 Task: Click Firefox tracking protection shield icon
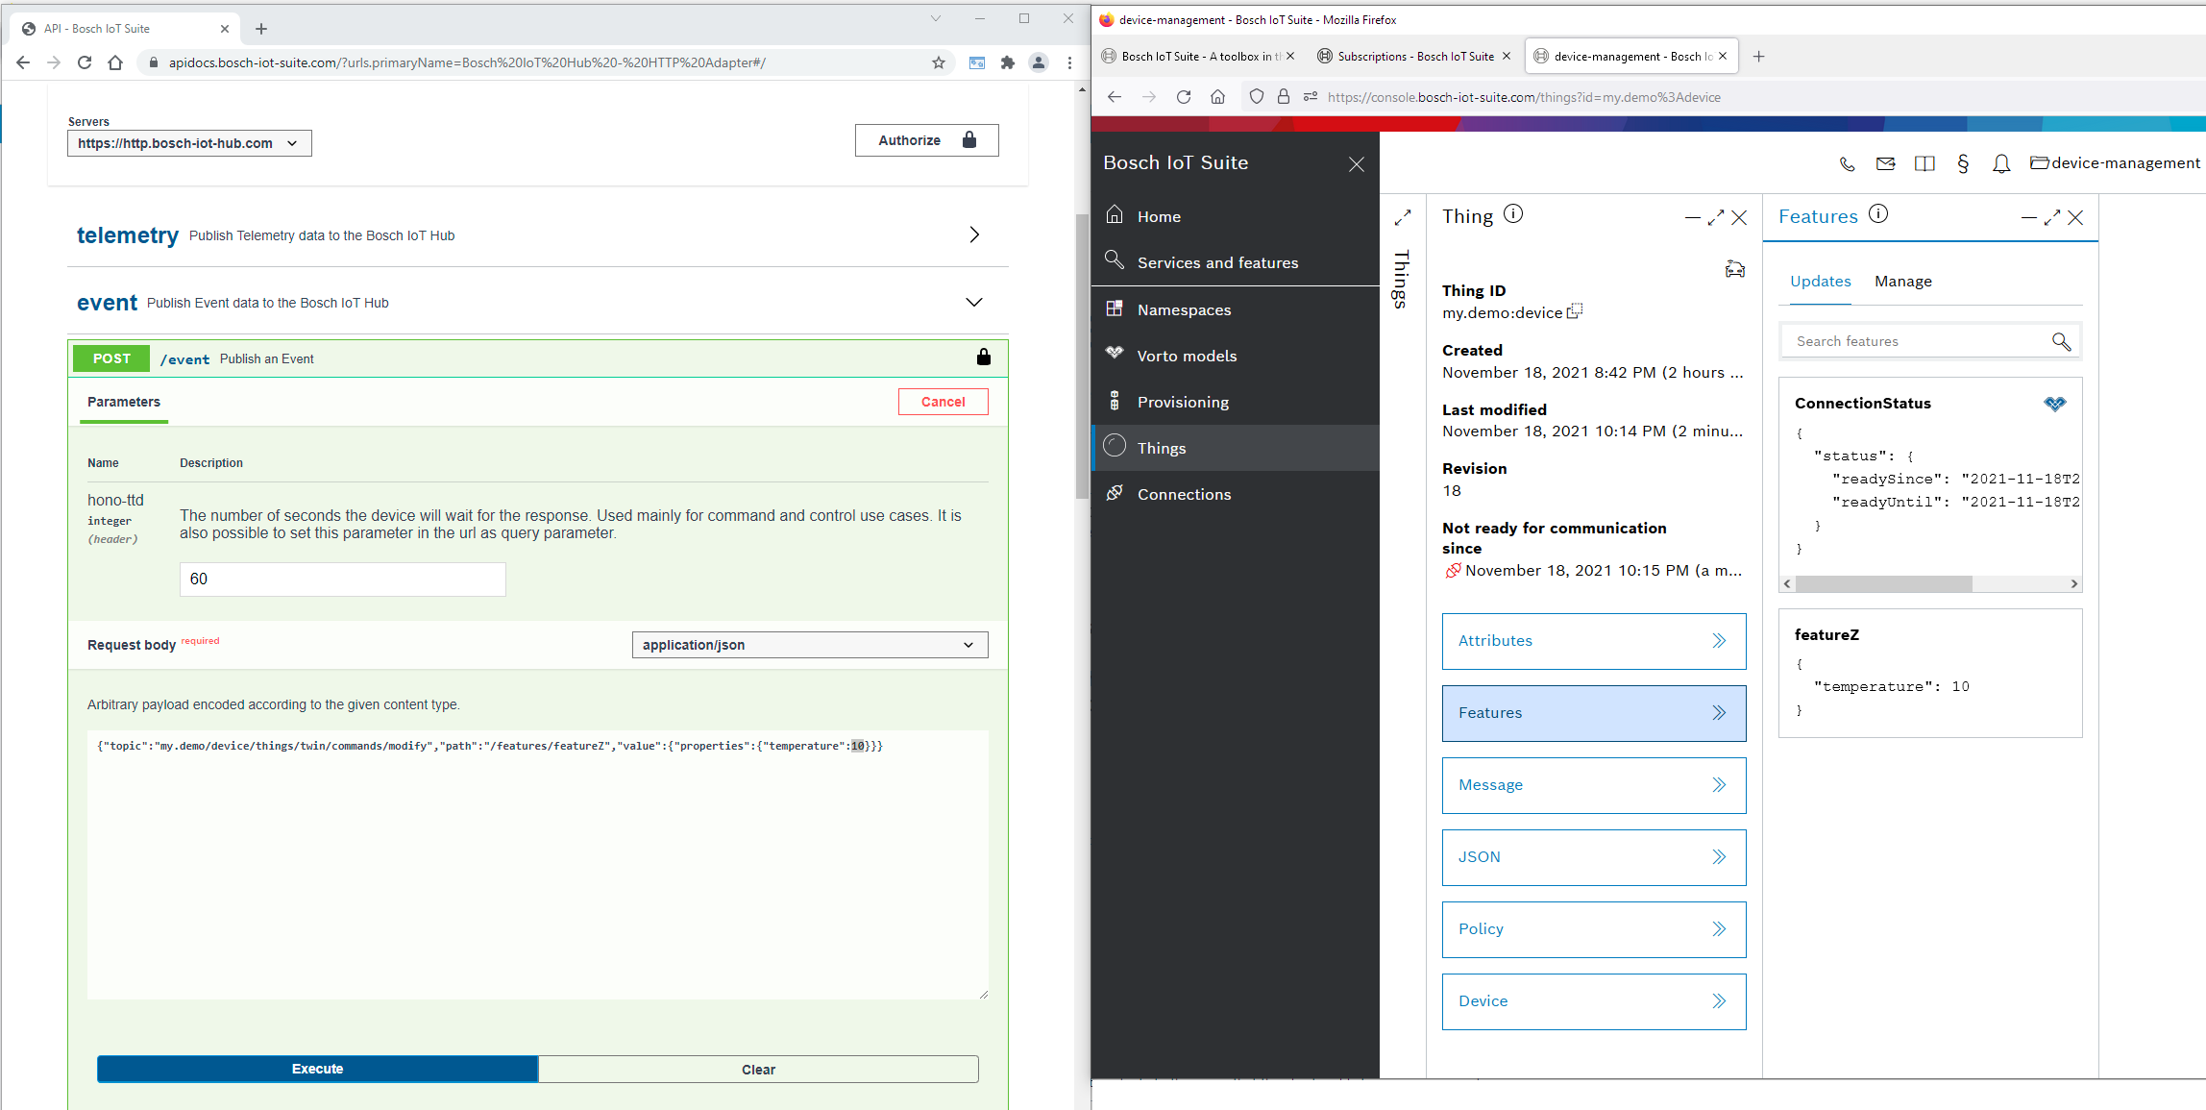point(1256,97)
